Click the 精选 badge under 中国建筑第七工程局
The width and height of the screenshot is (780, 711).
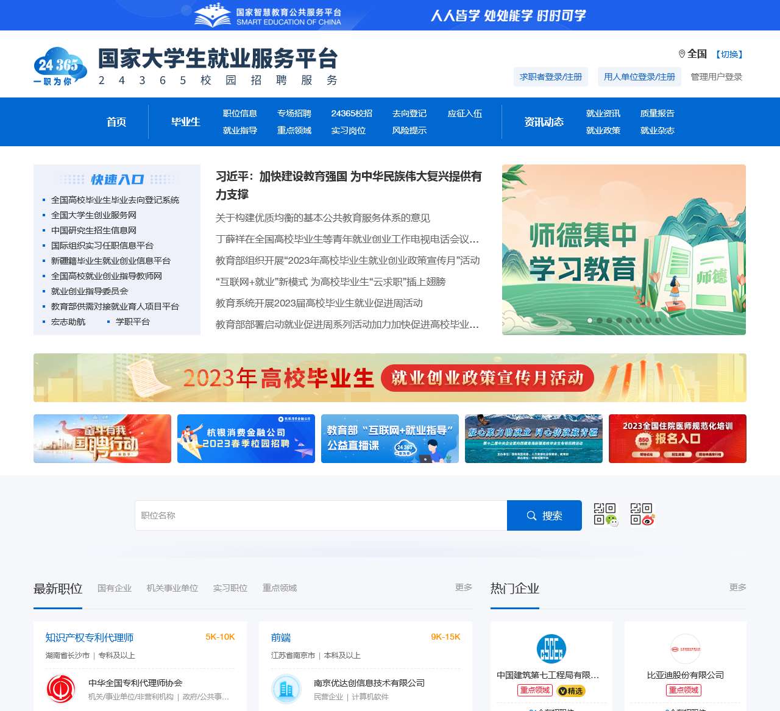(571, 691)
